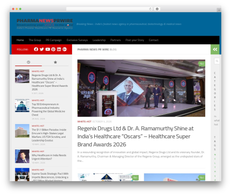Screen dimensions: 231x195
Task: Open sidebar Top 50 Entrepreneurs post
Action: [x=49, y=110]
